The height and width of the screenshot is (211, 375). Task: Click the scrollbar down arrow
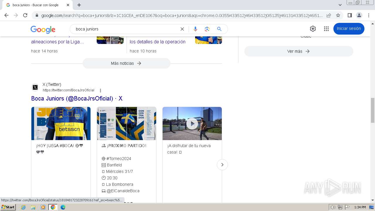(373, 200)
